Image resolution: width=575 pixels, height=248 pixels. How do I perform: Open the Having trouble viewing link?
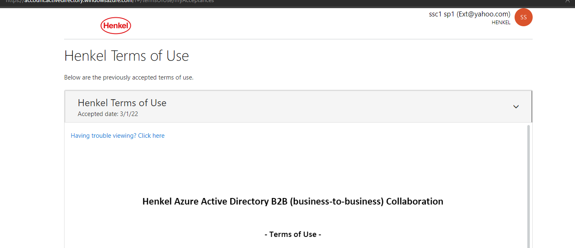[118, 136]
